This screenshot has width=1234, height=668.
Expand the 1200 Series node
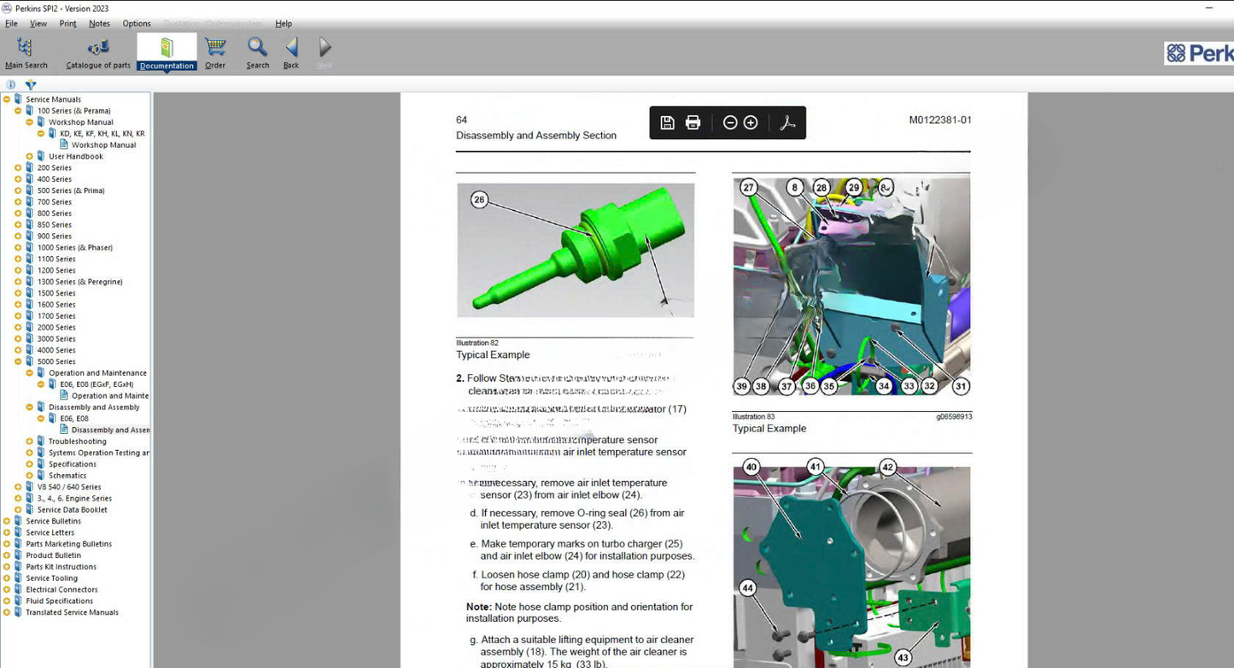tap(18, 271)
